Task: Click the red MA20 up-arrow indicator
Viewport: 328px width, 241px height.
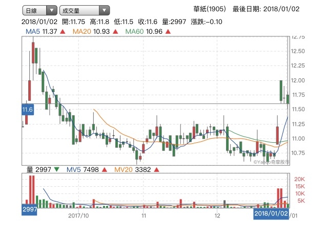Action: 115,32
